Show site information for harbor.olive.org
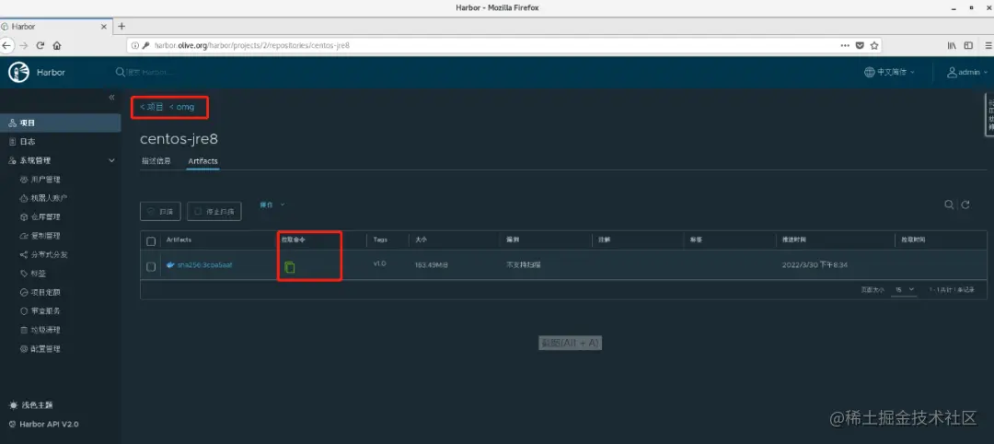The height and width of the screenshot is (444, 994). tap(134, 46)
